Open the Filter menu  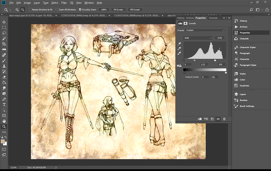(x=64, y=3)
